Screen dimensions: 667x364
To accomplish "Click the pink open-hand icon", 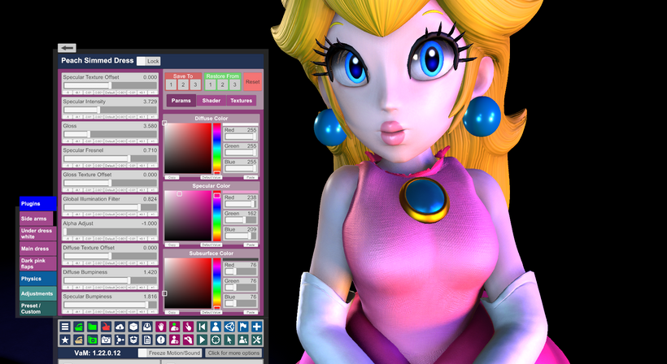I will [x=160, y=327].
